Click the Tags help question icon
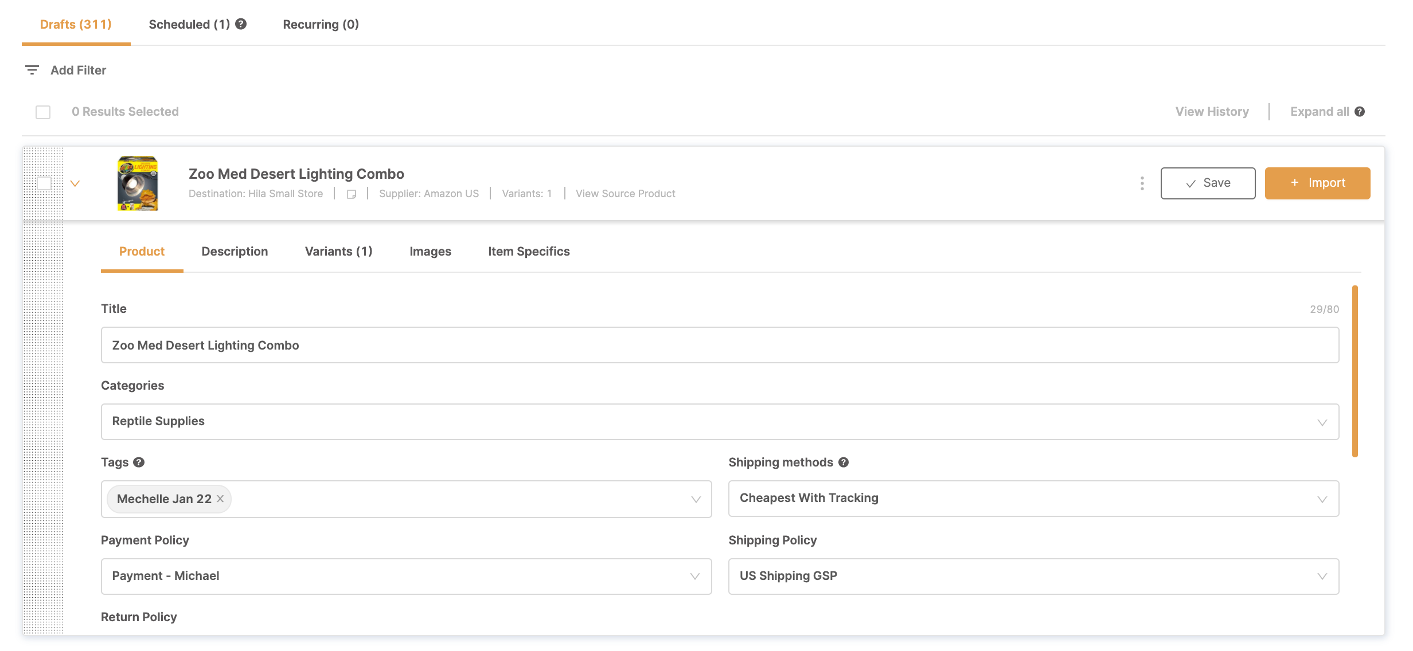 [x=139, y=462]
